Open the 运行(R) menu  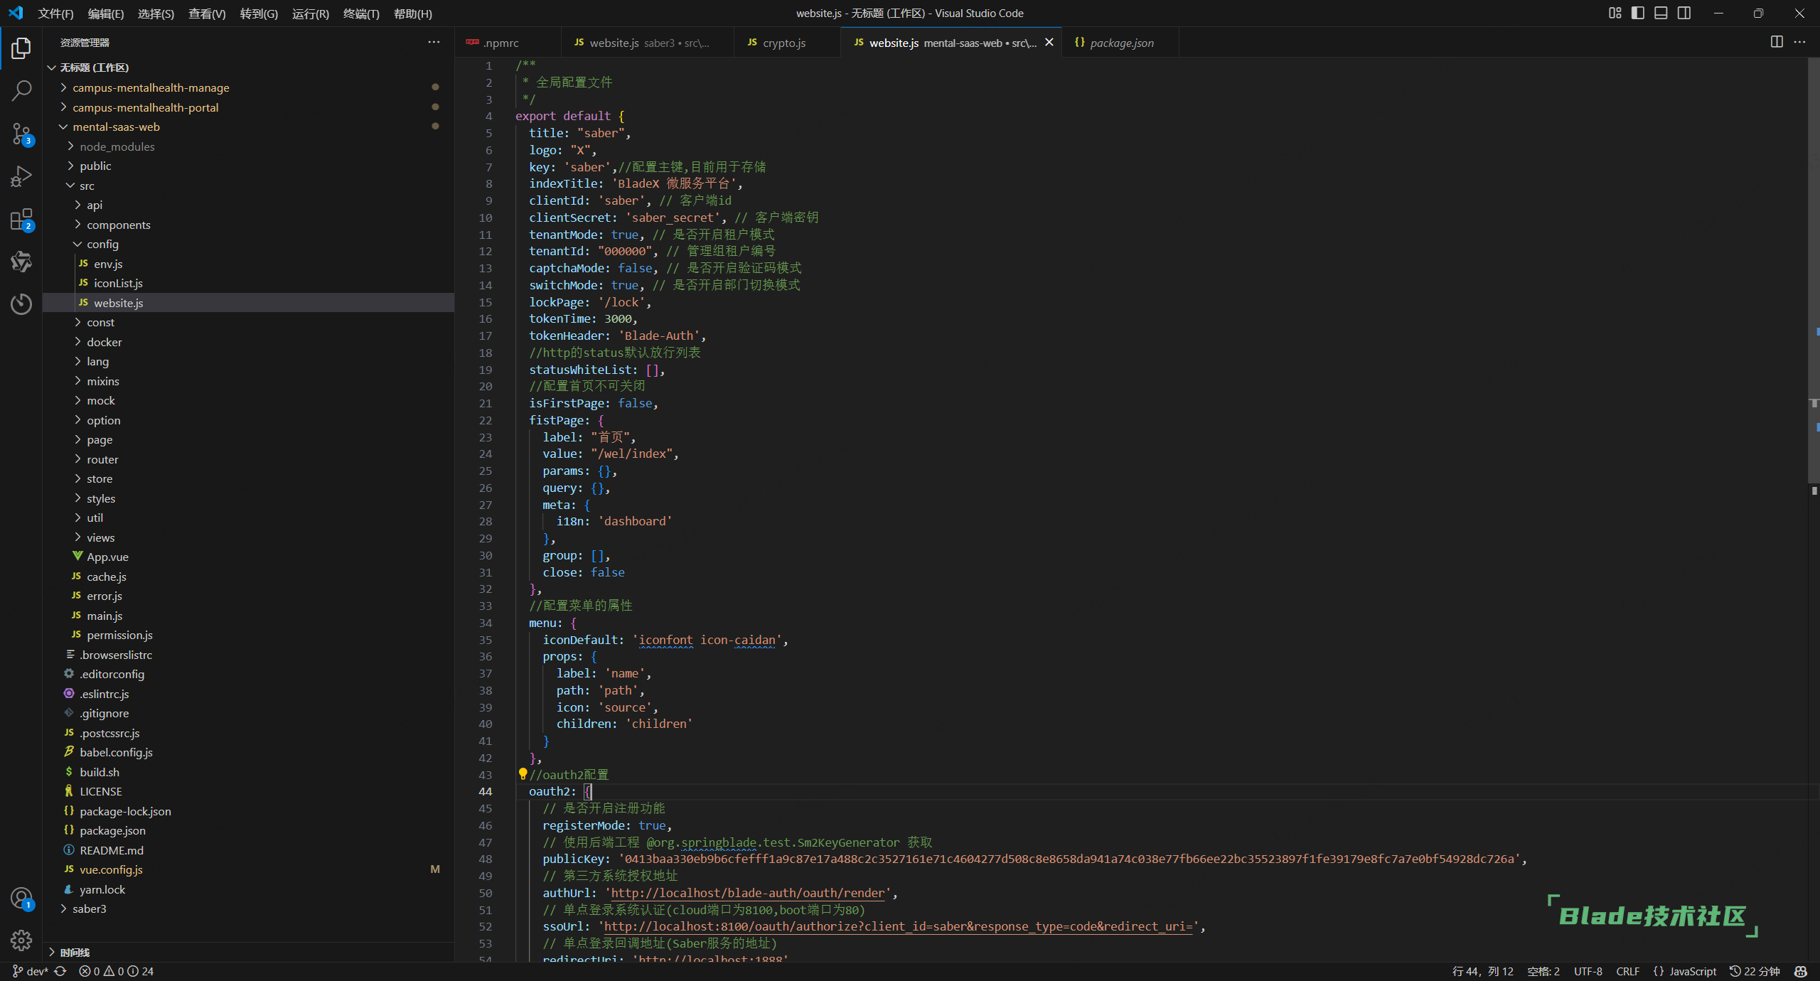(311, 14)
